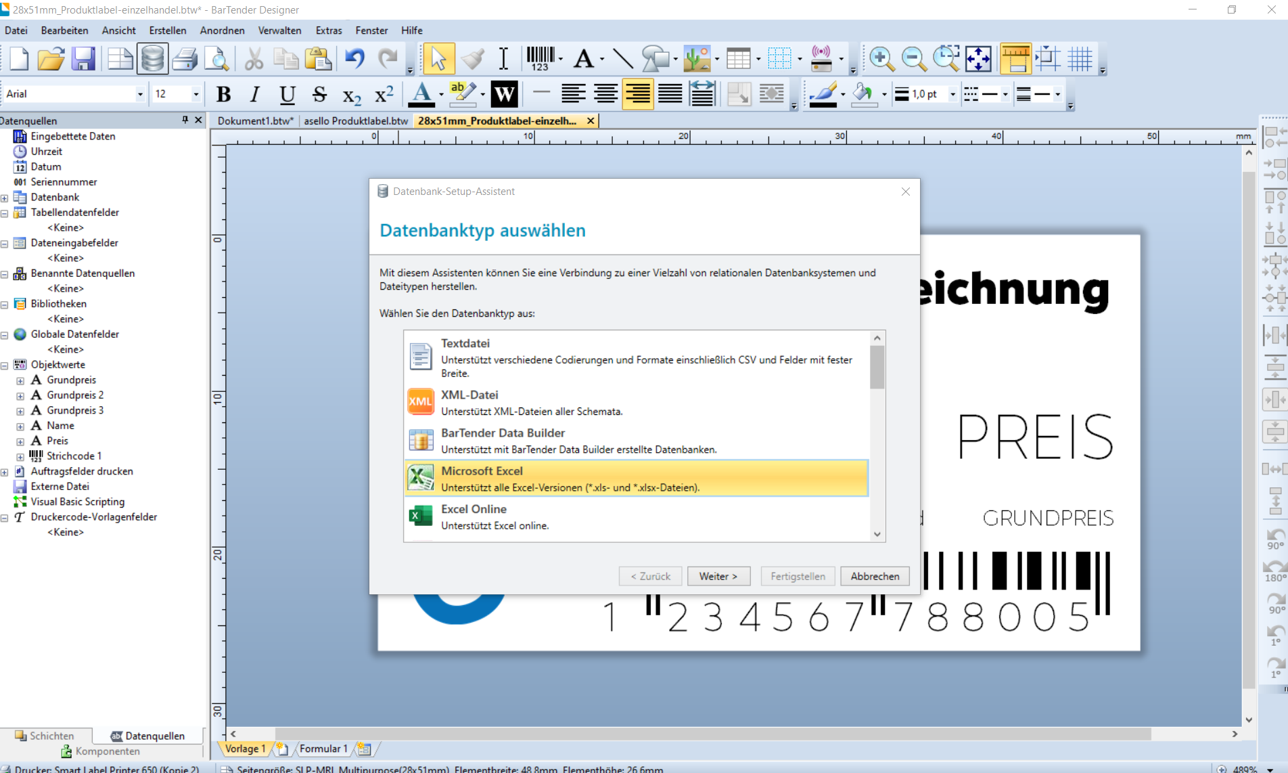Open print preview with magnifier icon
The image size is (1288, 773).
click(217, 60)
